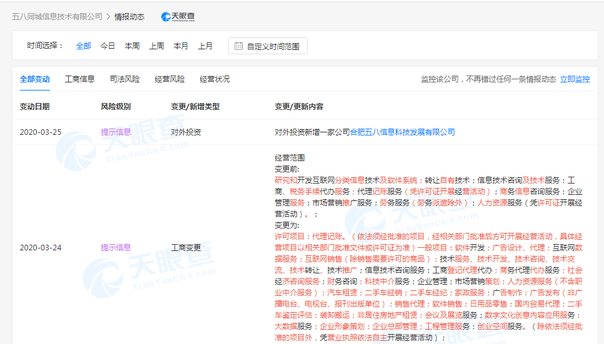The height and width of the screenshot is (344, 604).
Task: Click the 变更/新增类型 column header
Action: [x=195, y=107]
